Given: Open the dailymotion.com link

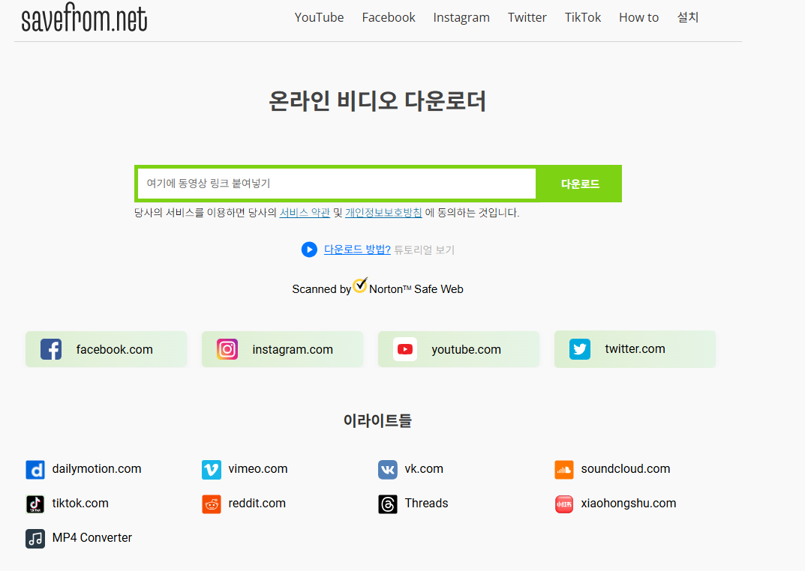Looking at the screenshot, I should 97,469.
